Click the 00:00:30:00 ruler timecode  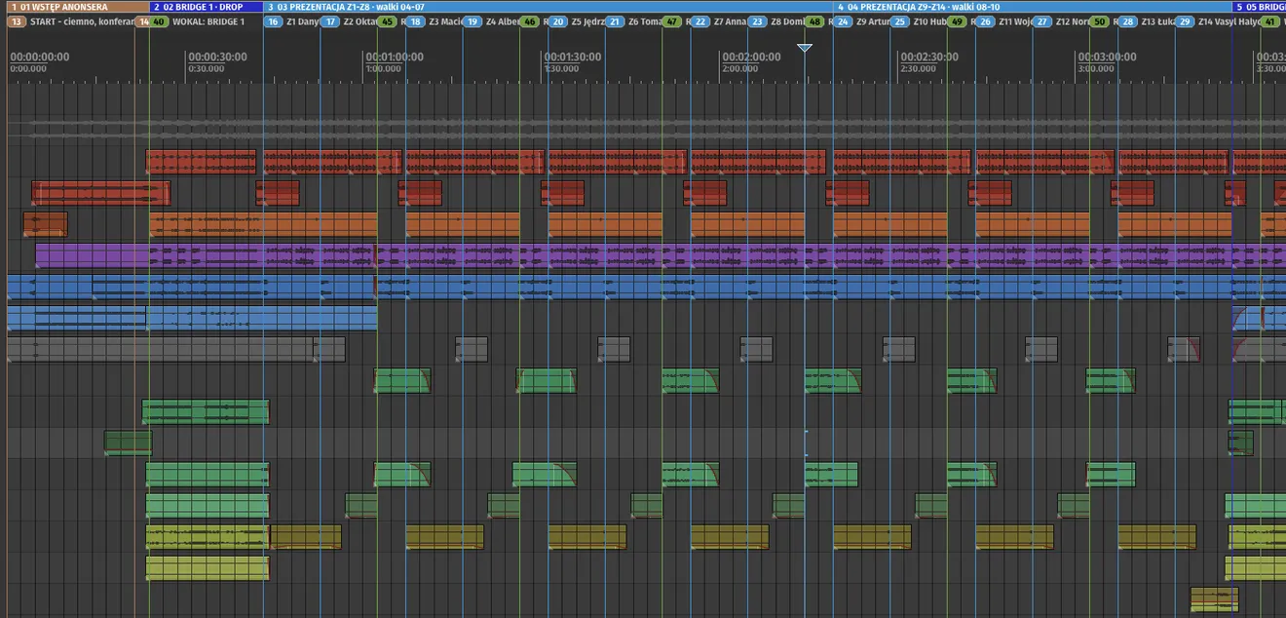(217, 58)
